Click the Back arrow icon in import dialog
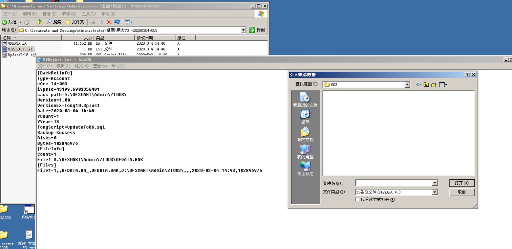 419,85
